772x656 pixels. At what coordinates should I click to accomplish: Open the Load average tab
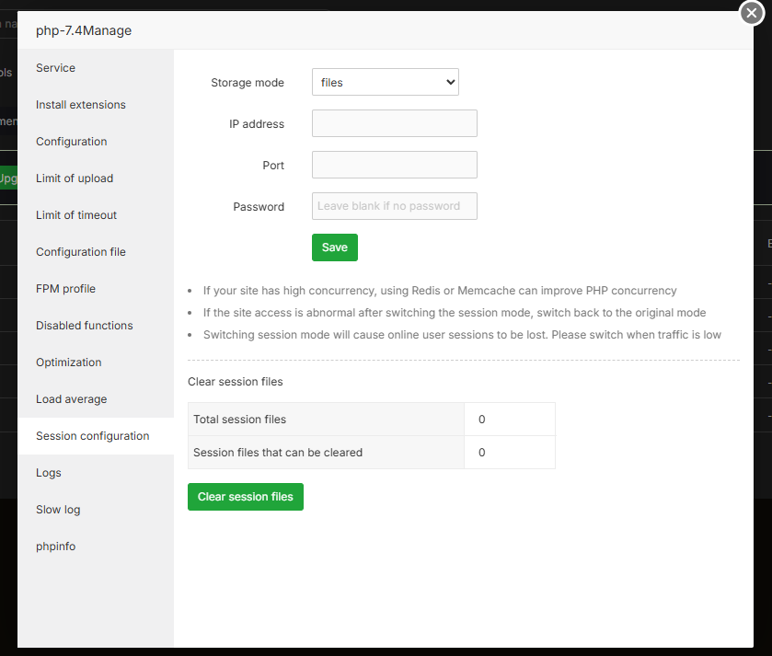(72, 399)
